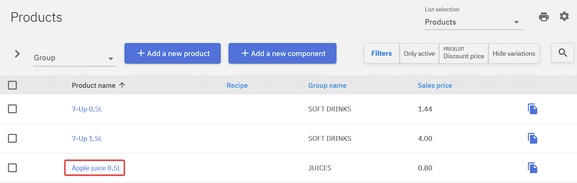This screenshot has height=183, width=577.
Task: Select all products with header checkbox
Action: point(12,85)
